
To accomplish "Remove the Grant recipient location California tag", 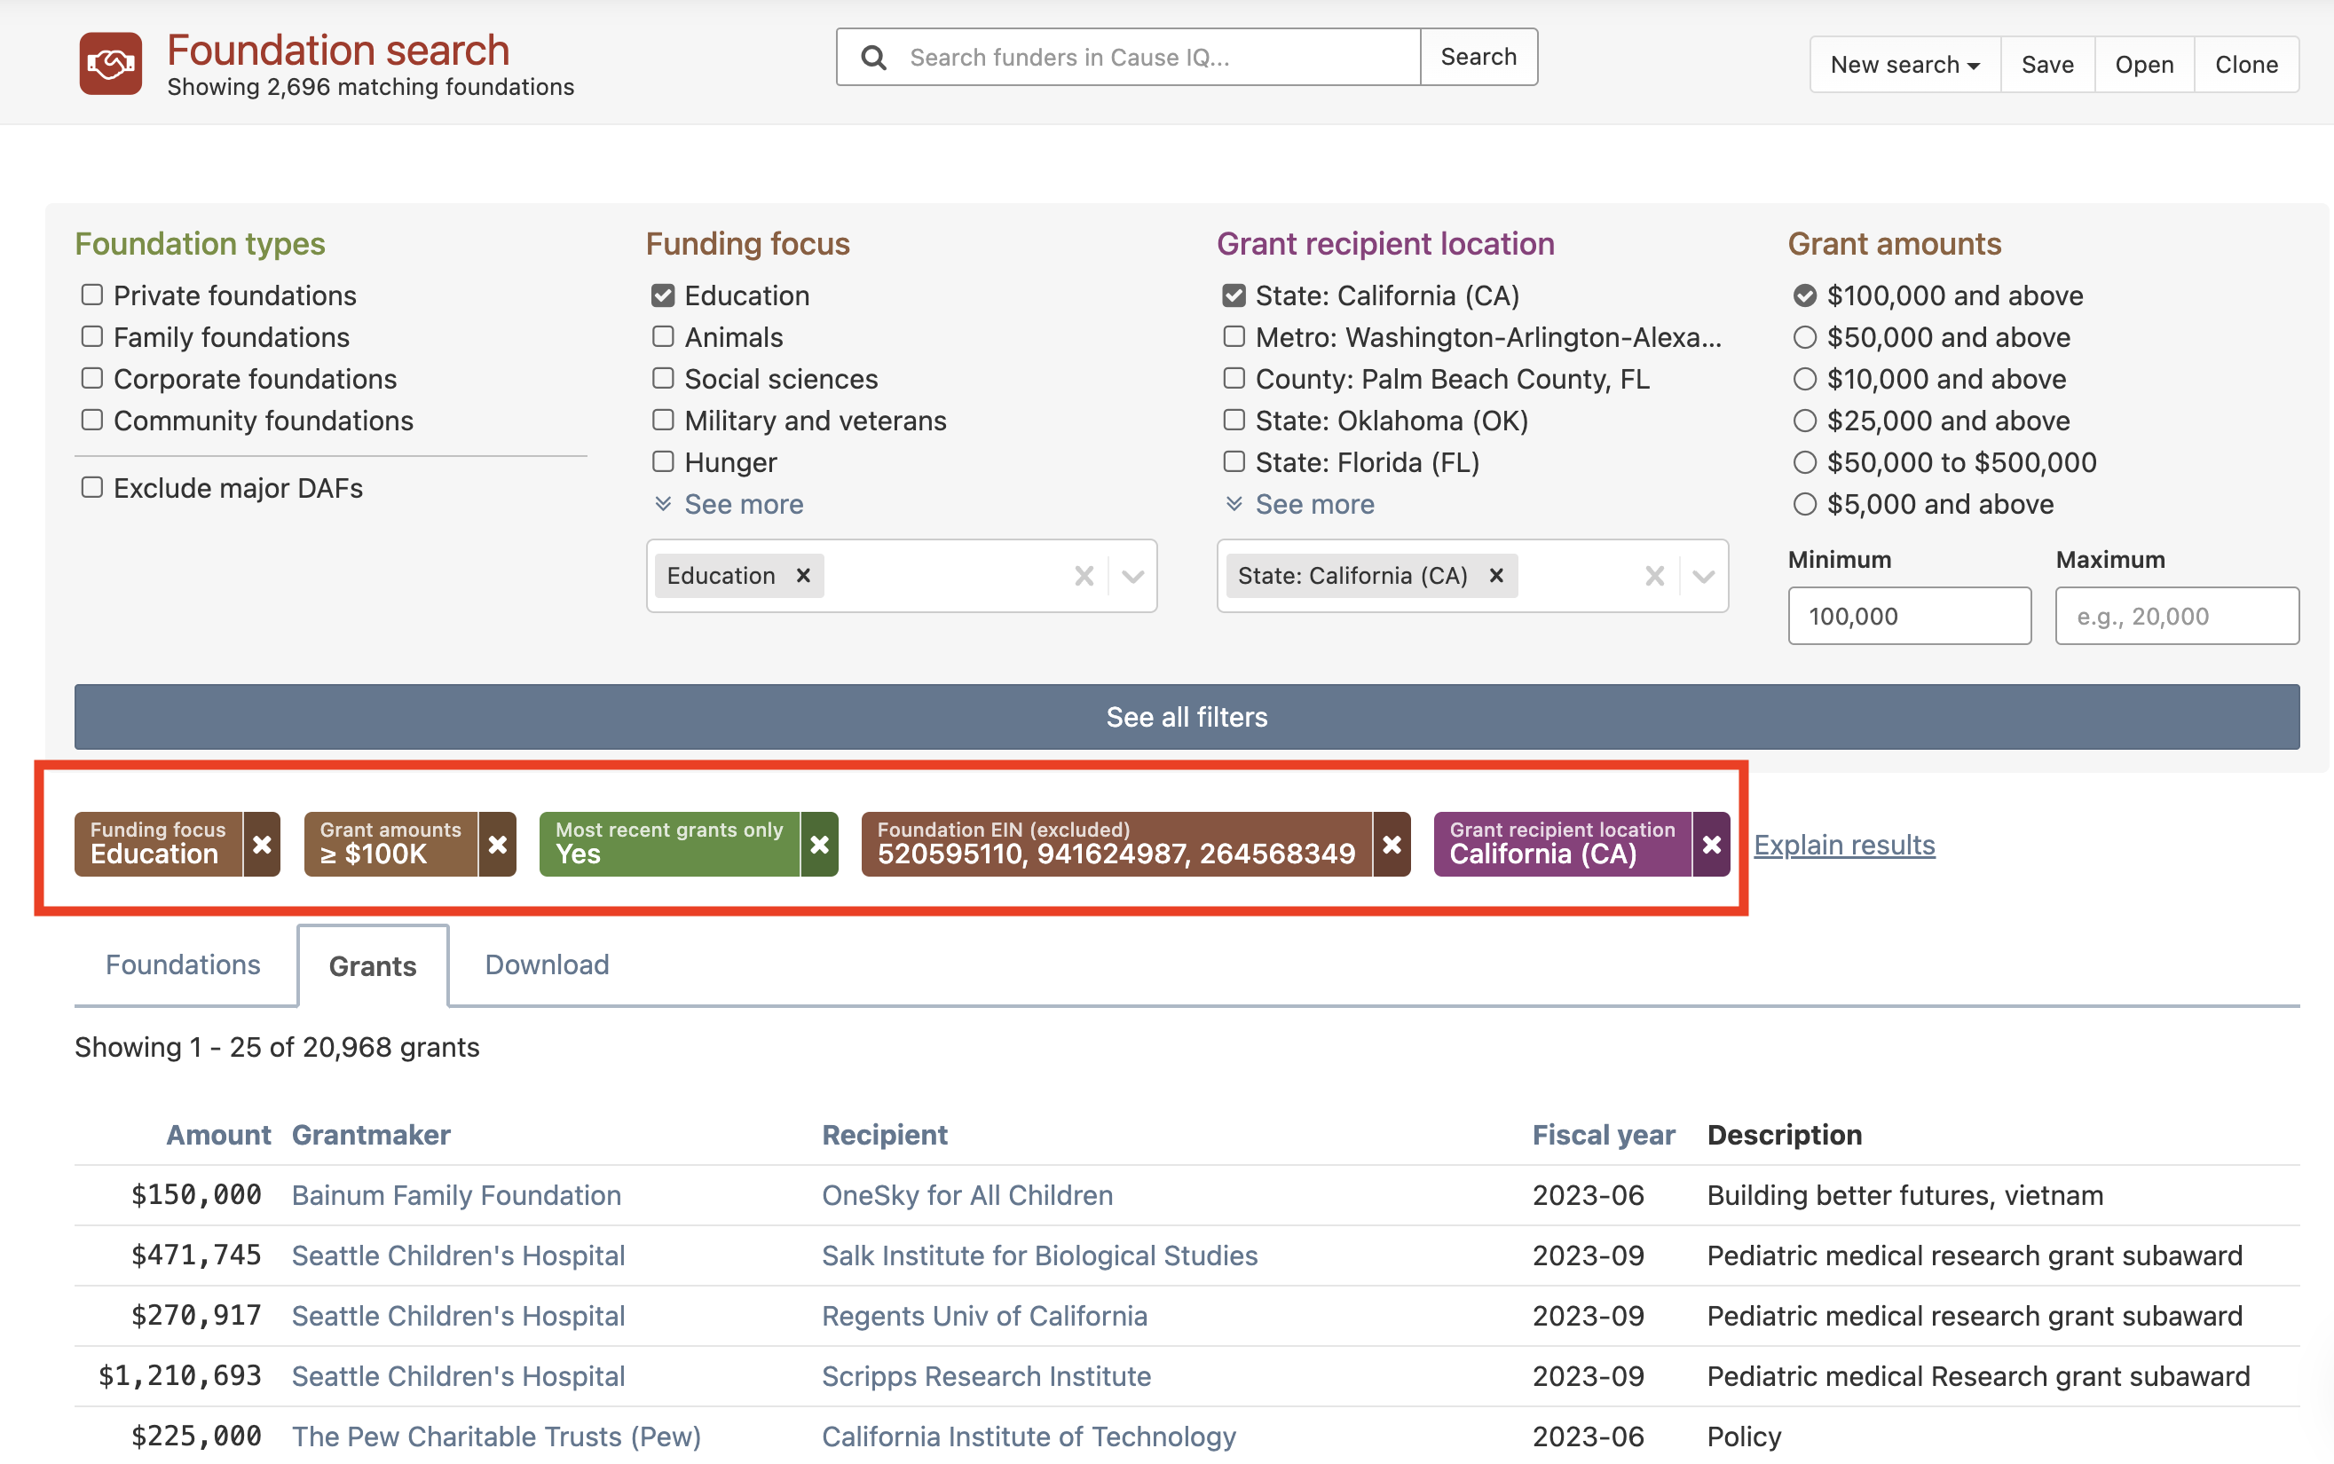I will point(1711,845).
